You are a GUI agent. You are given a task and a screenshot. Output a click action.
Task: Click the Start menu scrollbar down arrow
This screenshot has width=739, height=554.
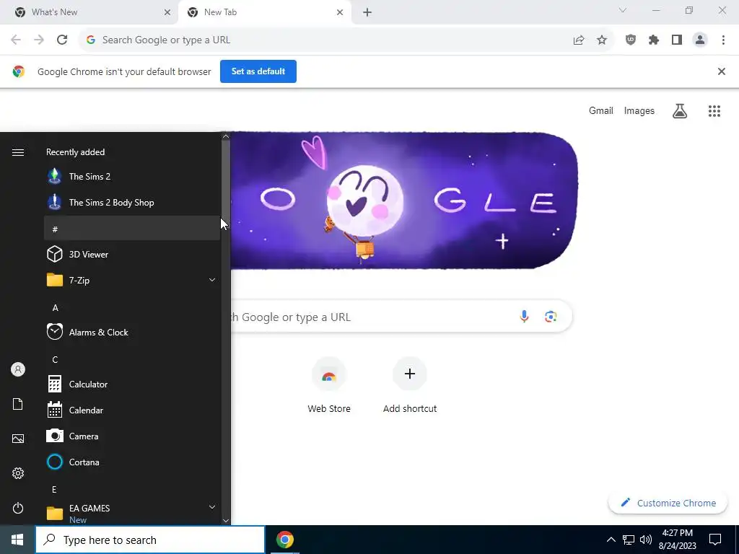pos(226,521)
